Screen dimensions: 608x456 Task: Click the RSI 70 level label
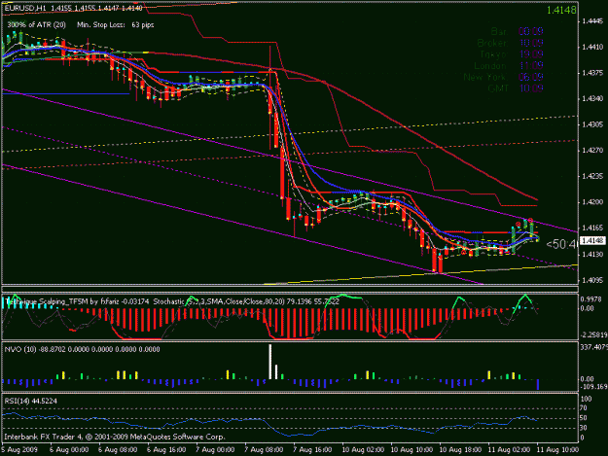[584, 408]
